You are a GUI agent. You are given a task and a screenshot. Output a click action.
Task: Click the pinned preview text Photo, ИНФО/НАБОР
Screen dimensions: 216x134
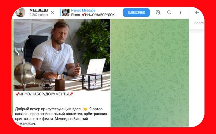[94, 15]
